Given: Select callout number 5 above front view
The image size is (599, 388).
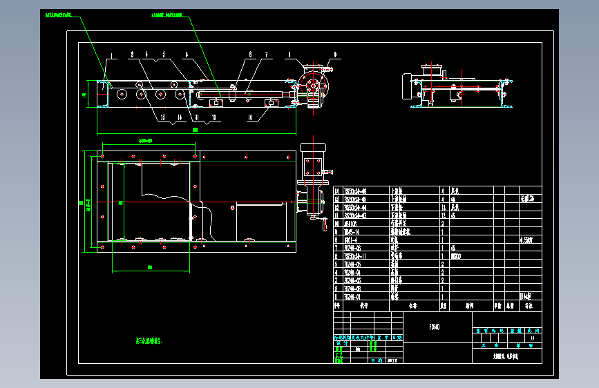Looking at the screenshot, I should coord(187,55).
